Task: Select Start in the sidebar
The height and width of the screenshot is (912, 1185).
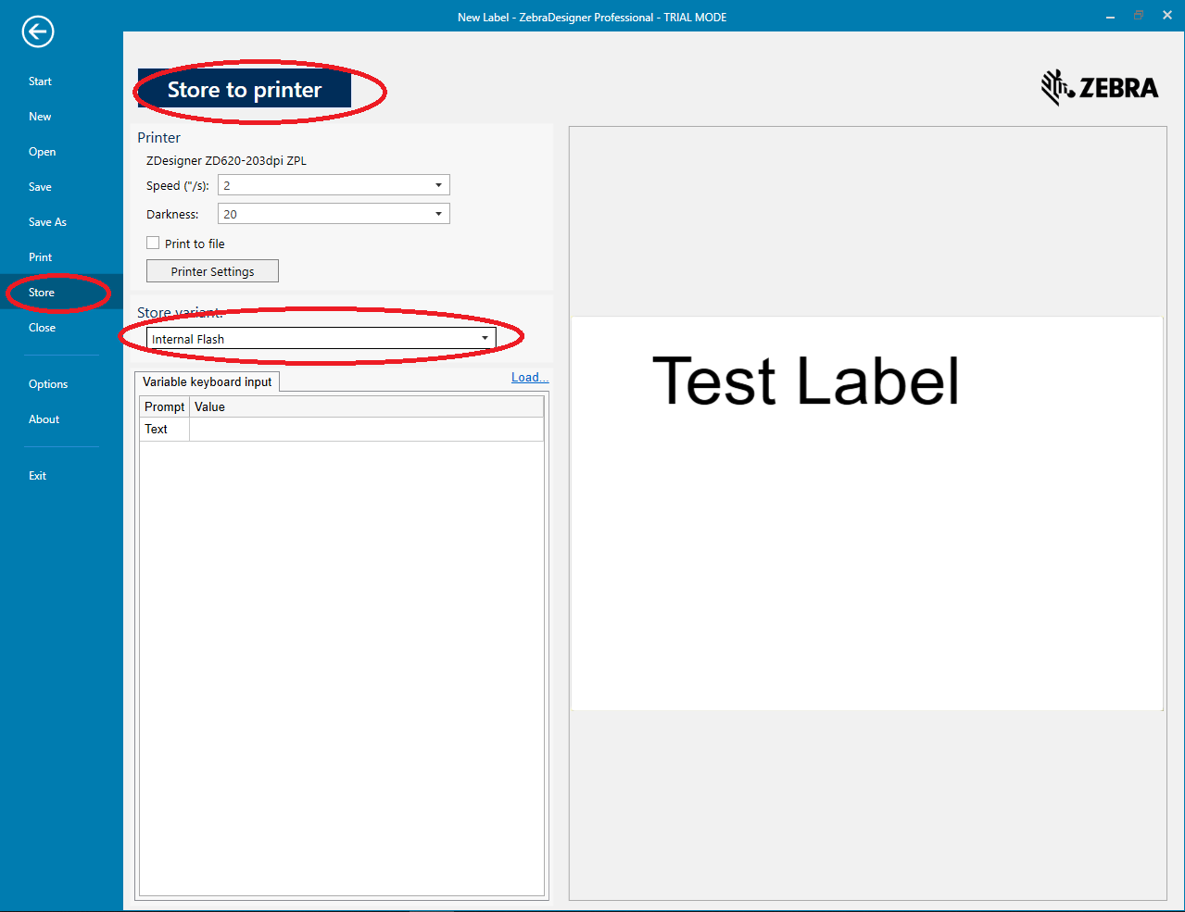Action: pos(40,81)
